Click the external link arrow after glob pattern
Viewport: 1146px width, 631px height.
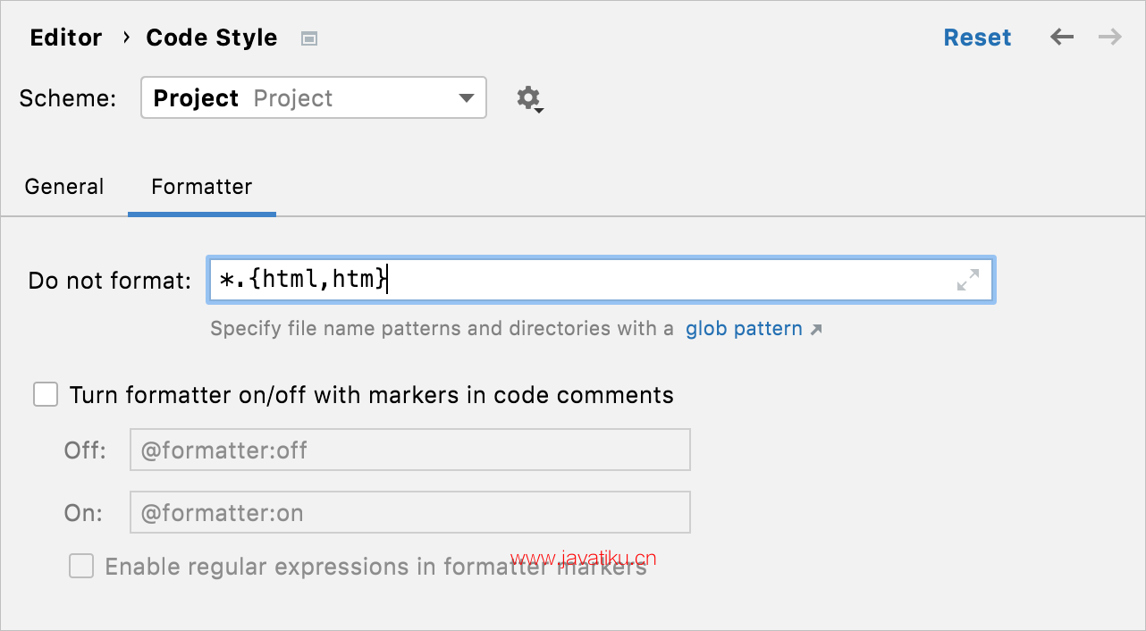point(815,330)
